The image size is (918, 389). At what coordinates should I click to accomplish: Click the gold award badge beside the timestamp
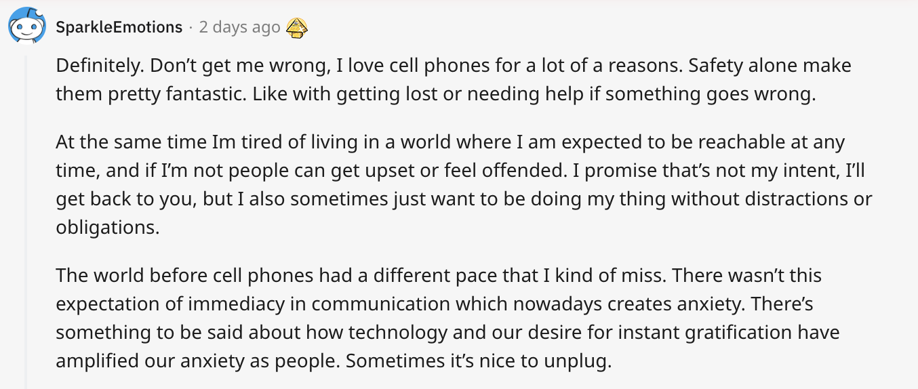click(x=297, y=27)
